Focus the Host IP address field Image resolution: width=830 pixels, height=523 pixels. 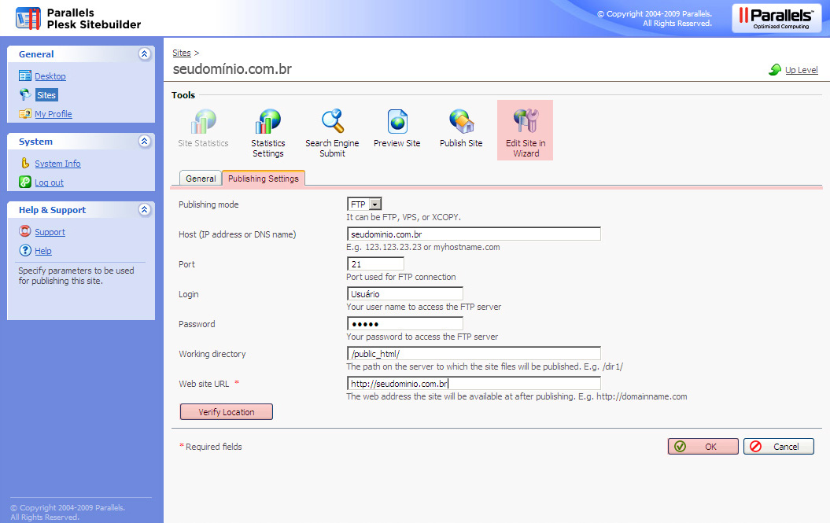pos(474,234)
